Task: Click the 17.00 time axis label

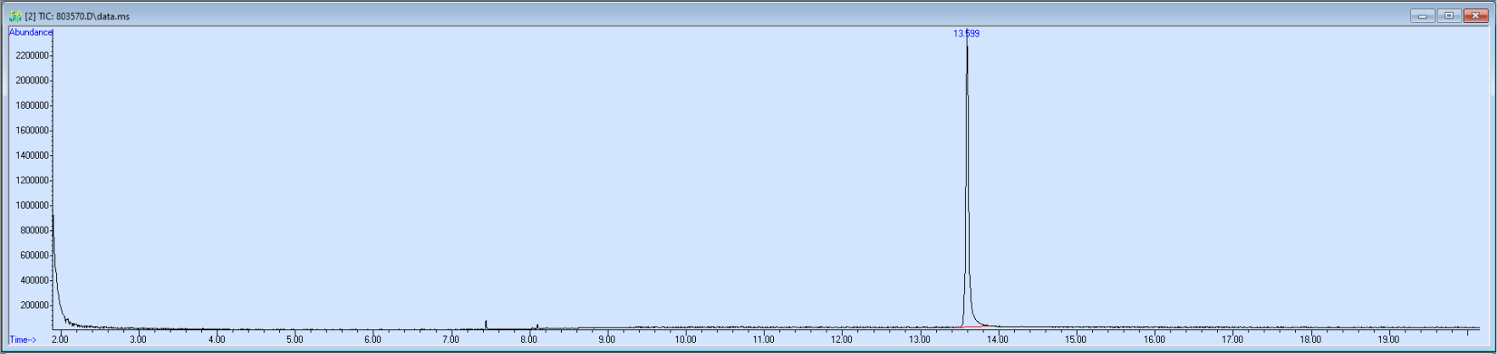Action: pyautogui.click(x=1232, y=340)
